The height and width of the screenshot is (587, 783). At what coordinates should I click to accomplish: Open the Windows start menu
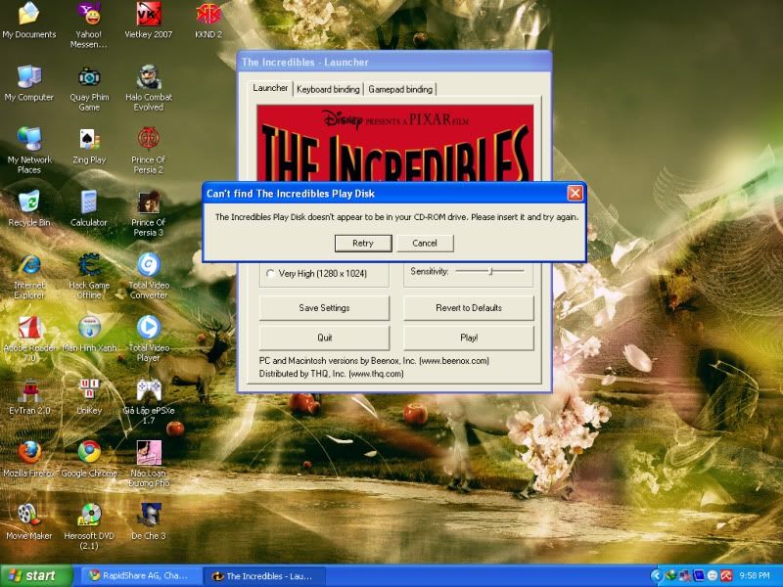pos(36,575)
